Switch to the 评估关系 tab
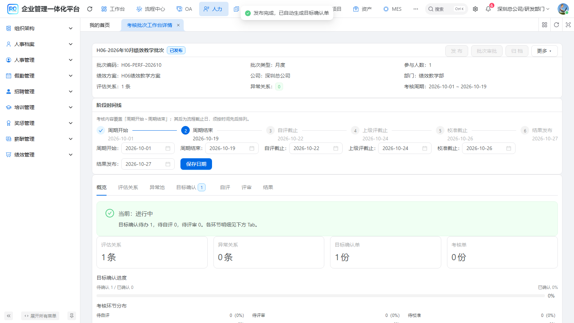 click(x=128, y=187)
